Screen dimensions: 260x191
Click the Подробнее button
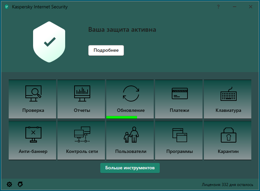[106, 50]
